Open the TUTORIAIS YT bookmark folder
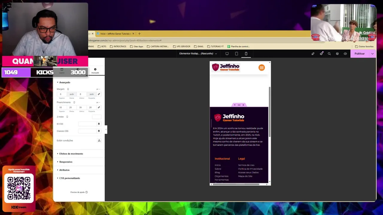Screen dimensions: 383x215 tap(215, 47)
